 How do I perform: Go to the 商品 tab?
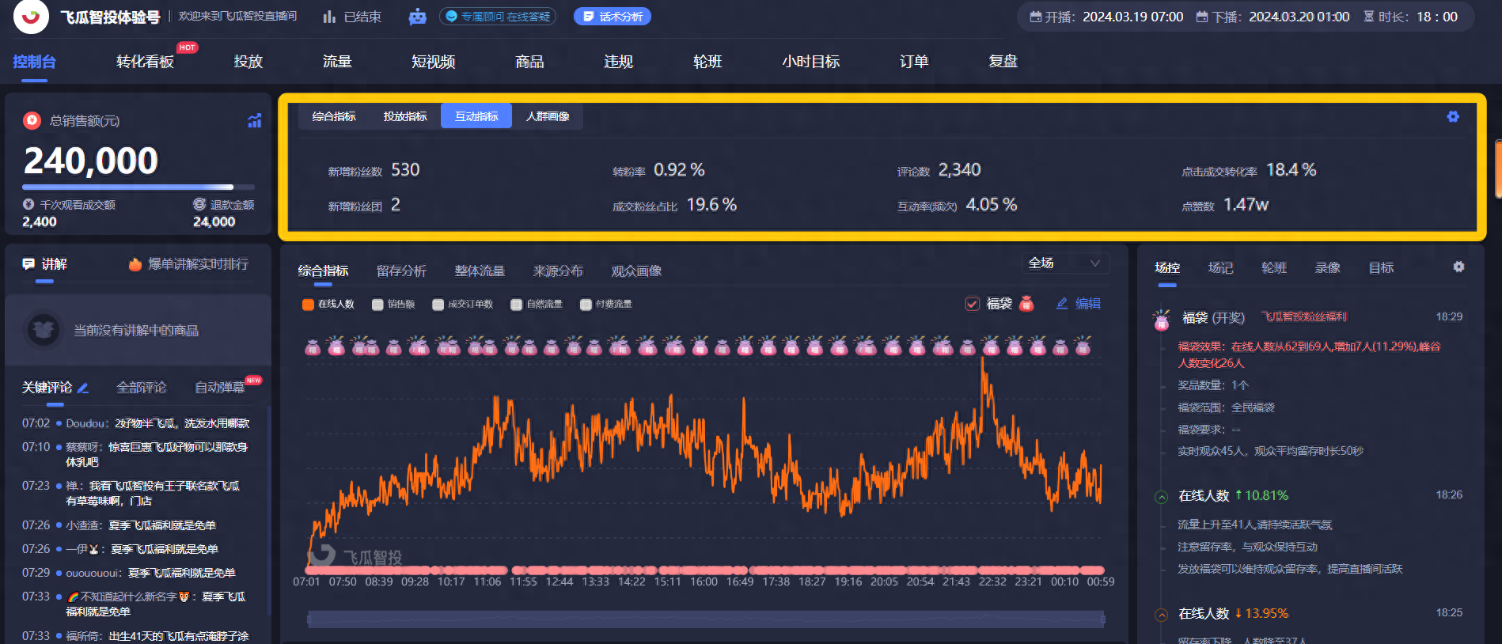pyautogui.click(x=529, y=62)
